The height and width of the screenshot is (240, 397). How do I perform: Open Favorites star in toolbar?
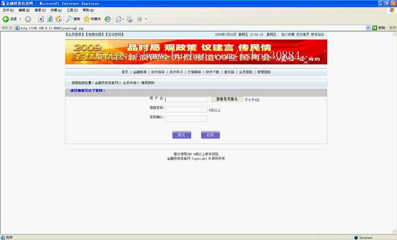pos(92,19)
